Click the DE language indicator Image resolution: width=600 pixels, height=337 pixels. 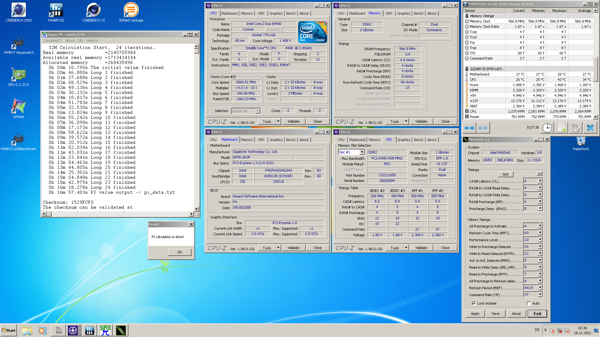537,330
